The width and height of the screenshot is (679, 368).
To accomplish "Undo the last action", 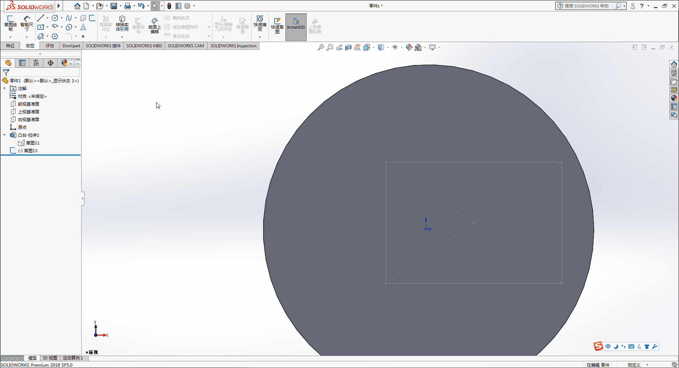I will 141,6.
